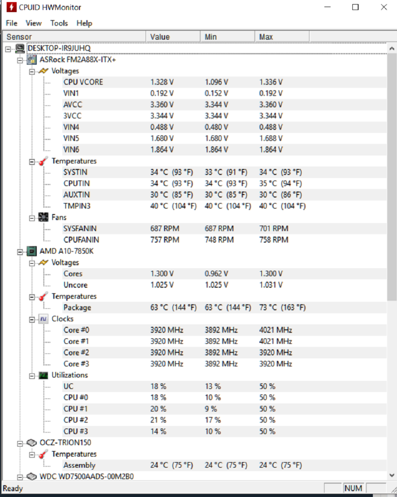Click the ASRock motherboard icon
The height and width of the screenshot is (497, 397).
31,60
